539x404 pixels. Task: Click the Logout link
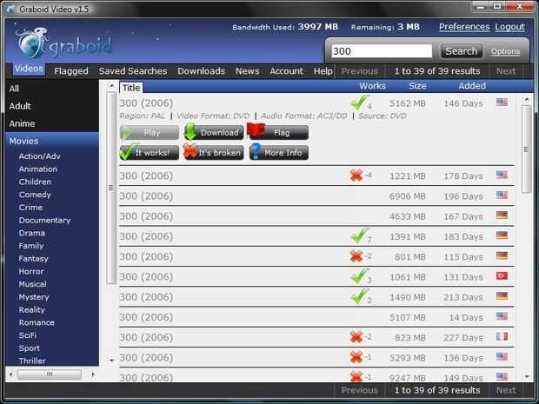(509, 27)
